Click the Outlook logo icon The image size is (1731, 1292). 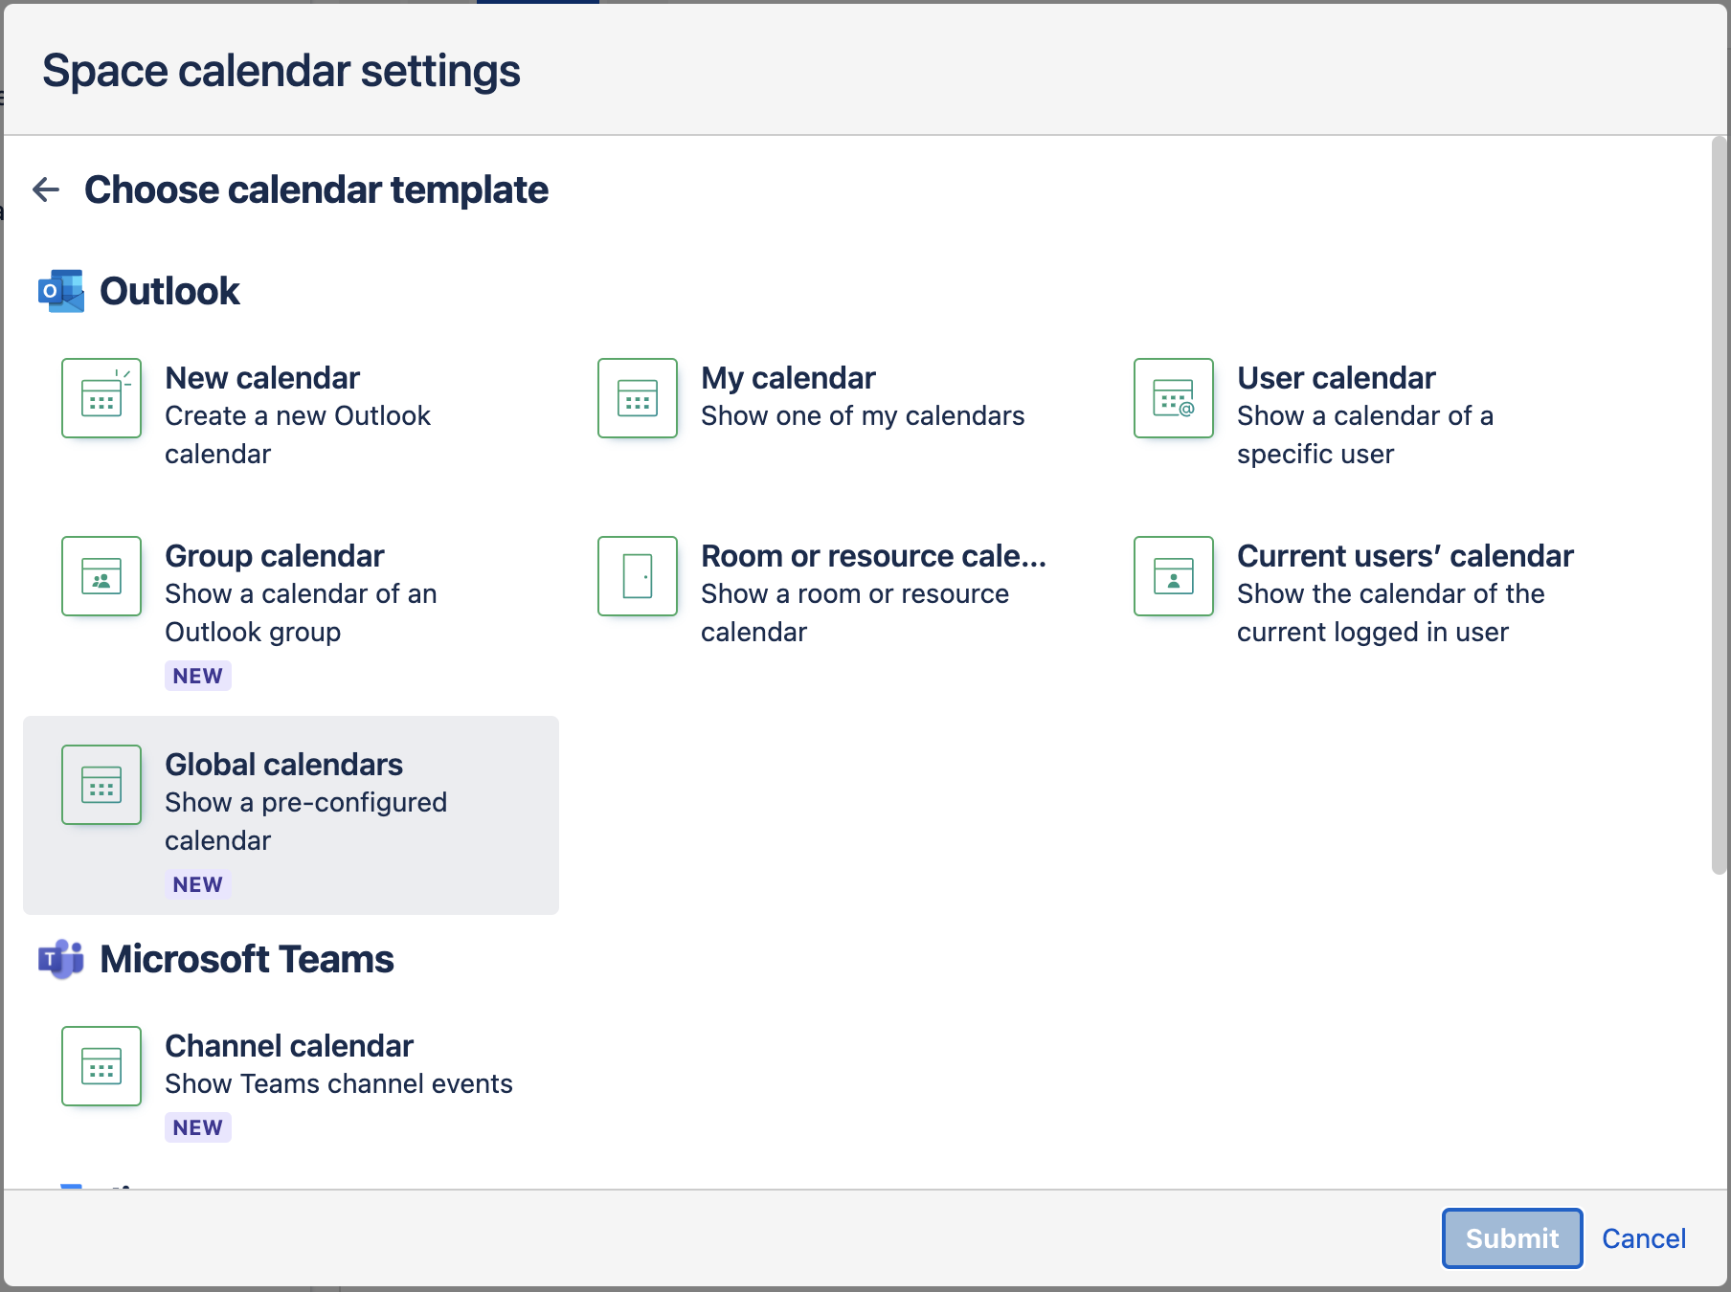61,291
